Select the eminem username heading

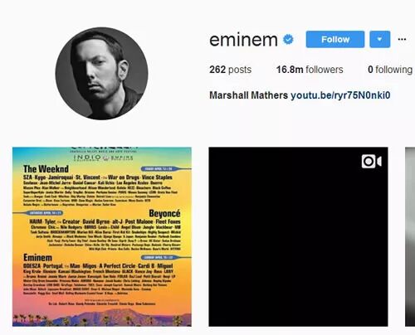click(243, 40)
